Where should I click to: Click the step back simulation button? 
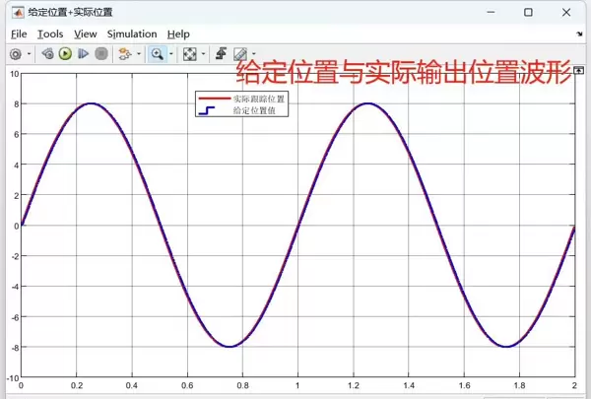pos(47,54)
